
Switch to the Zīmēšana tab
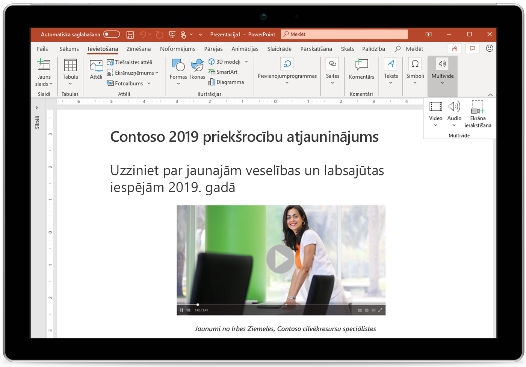tap(139, 49)
